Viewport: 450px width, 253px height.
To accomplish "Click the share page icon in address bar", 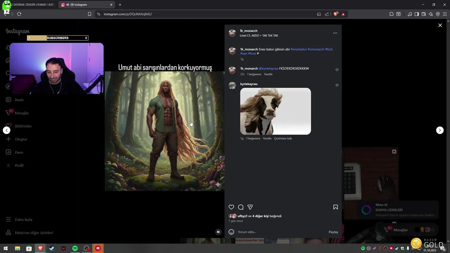I will 327,14.
